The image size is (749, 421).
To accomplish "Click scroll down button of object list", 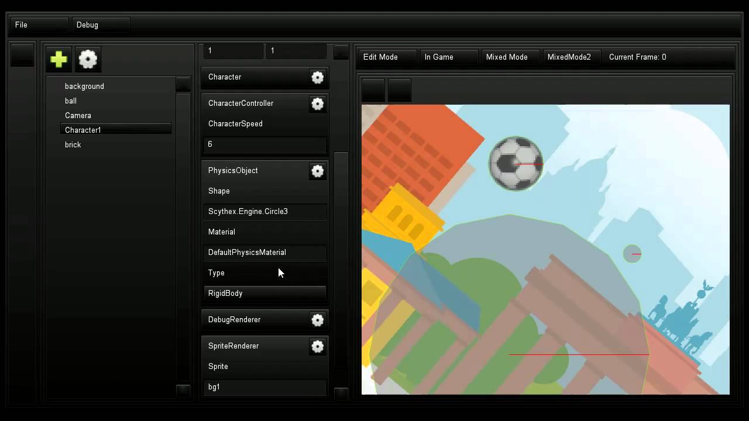I will click(x=183, y=391).
